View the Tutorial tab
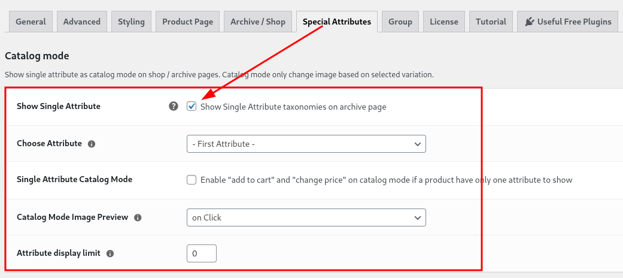The width and height of the screenshot is (623, 278). (x=491, y=22)
